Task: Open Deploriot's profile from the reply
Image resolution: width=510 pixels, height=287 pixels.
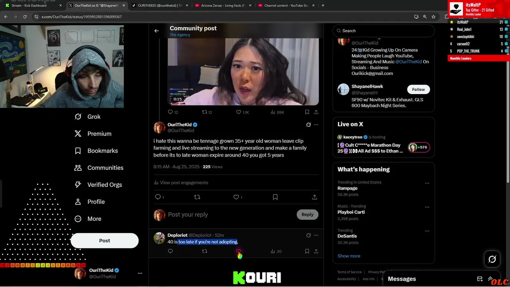Action: point(177,235)
